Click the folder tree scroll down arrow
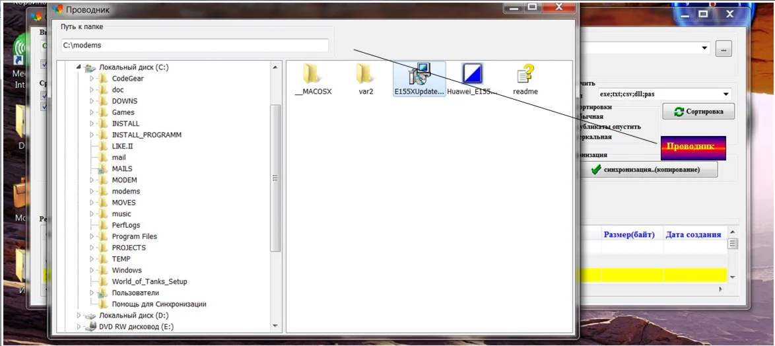Viewport: 775px width, 346px height. pos(275,326)
